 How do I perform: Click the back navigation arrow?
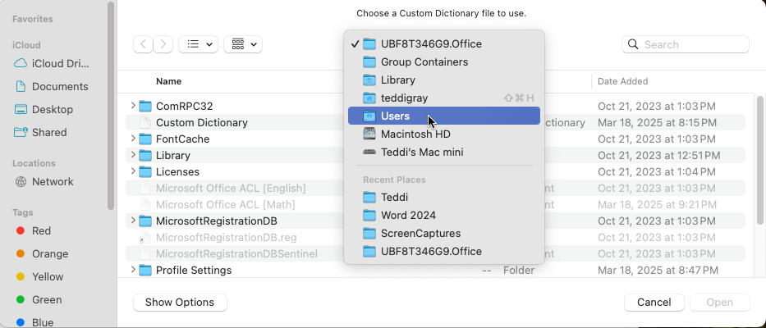[144, 44]
